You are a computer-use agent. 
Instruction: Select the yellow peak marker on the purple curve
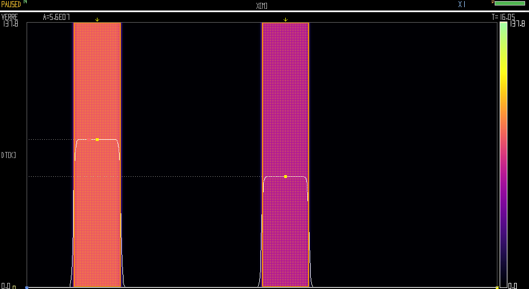(x=285, y=176)
